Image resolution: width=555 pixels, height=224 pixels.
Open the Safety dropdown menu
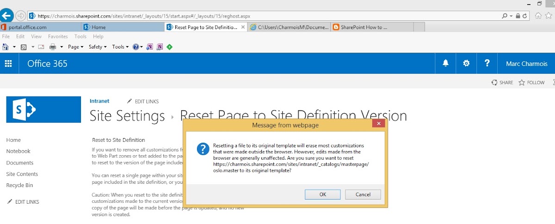(98, 47)
